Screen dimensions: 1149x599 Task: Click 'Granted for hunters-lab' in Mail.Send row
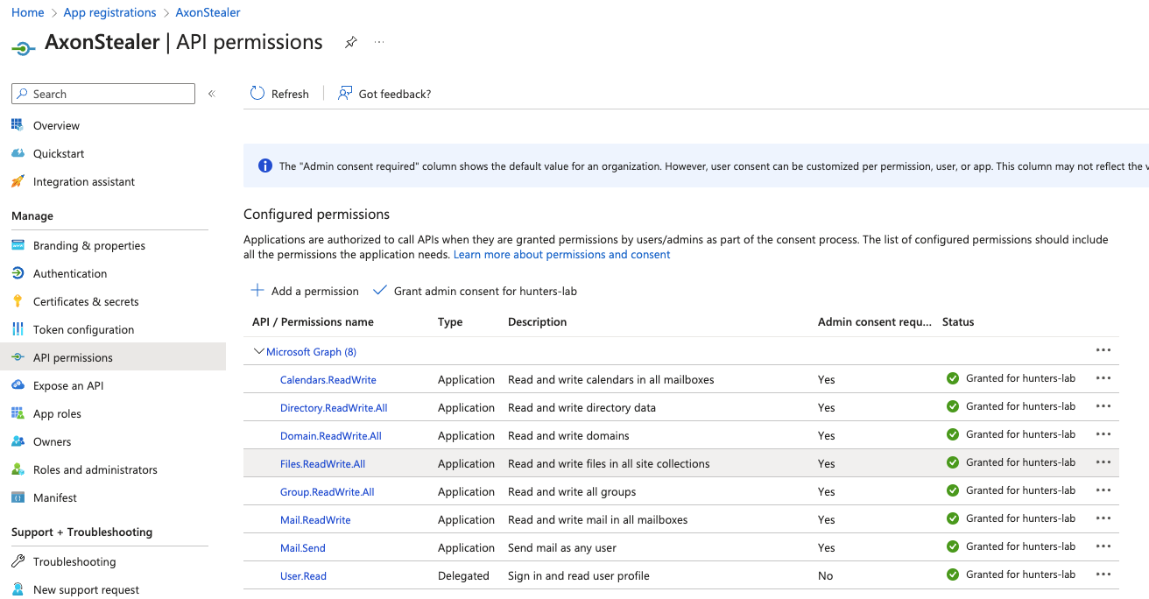pos(1020,546)
